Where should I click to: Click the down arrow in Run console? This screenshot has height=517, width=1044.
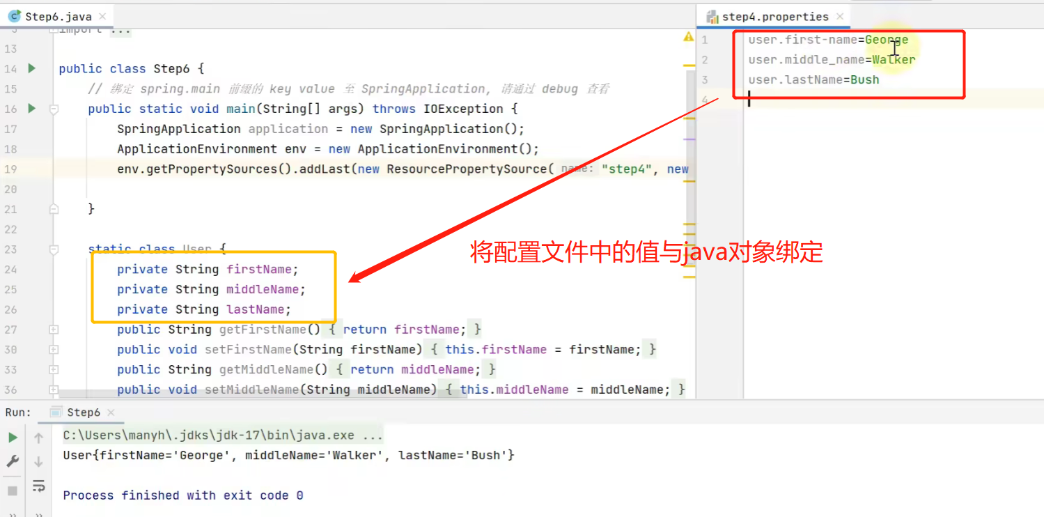tap(38, 462)
